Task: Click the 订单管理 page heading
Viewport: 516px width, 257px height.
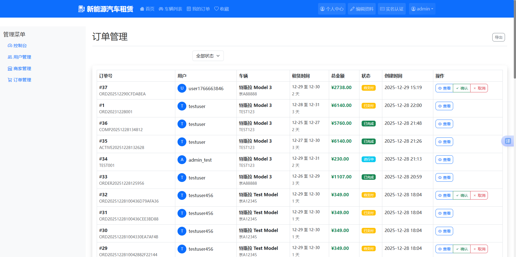Action: [110, 37]
